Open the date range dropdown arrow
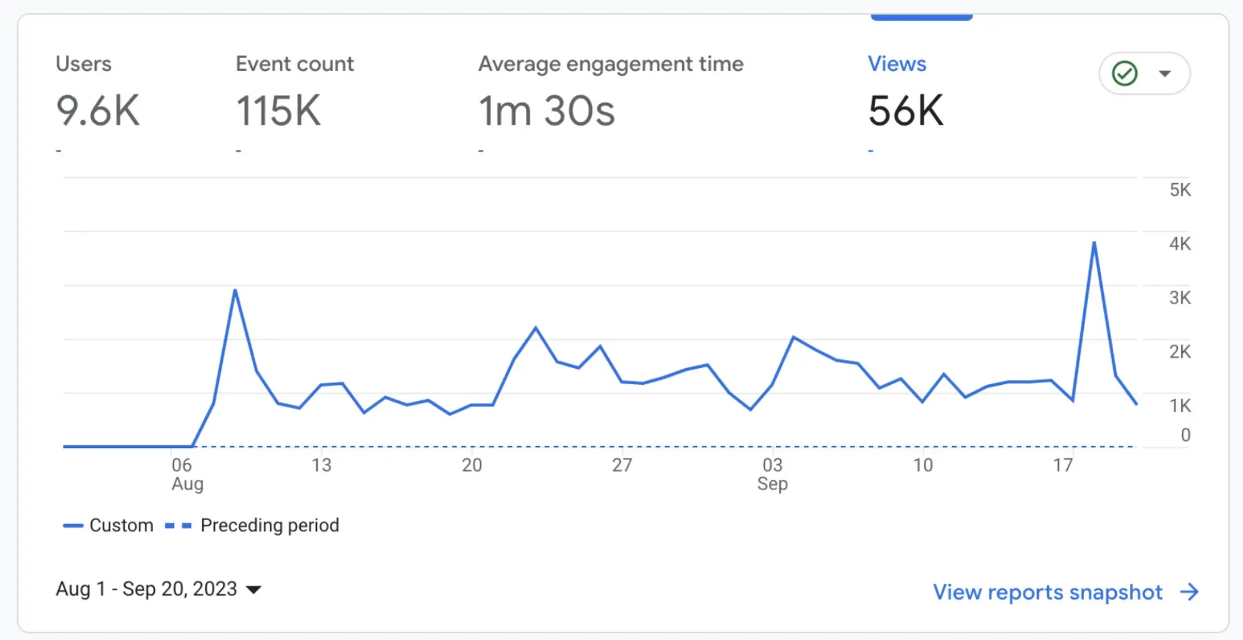1243x640 pixels. [254, 589]
